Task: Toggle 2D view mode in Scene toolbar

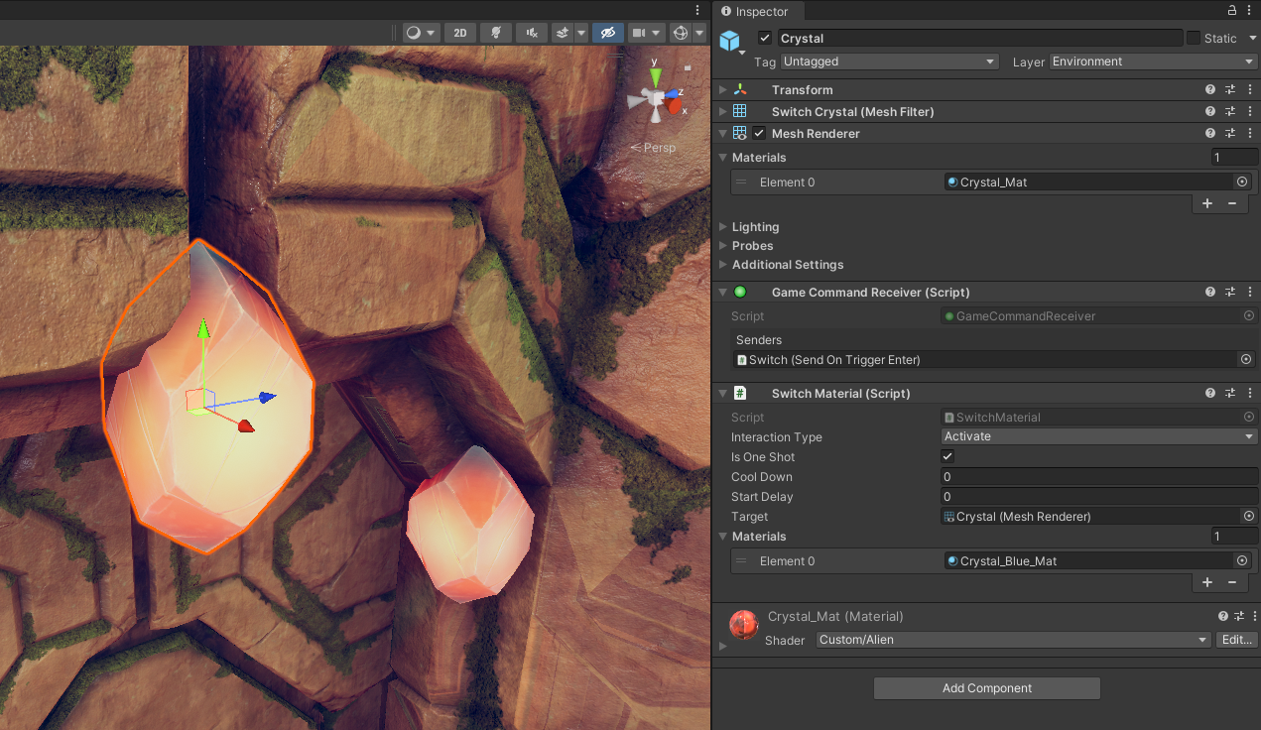Action: pos(459,33)
